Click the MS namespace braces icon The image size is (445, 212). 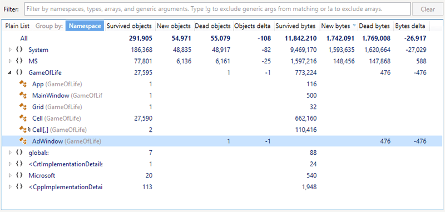pos(19,61)
